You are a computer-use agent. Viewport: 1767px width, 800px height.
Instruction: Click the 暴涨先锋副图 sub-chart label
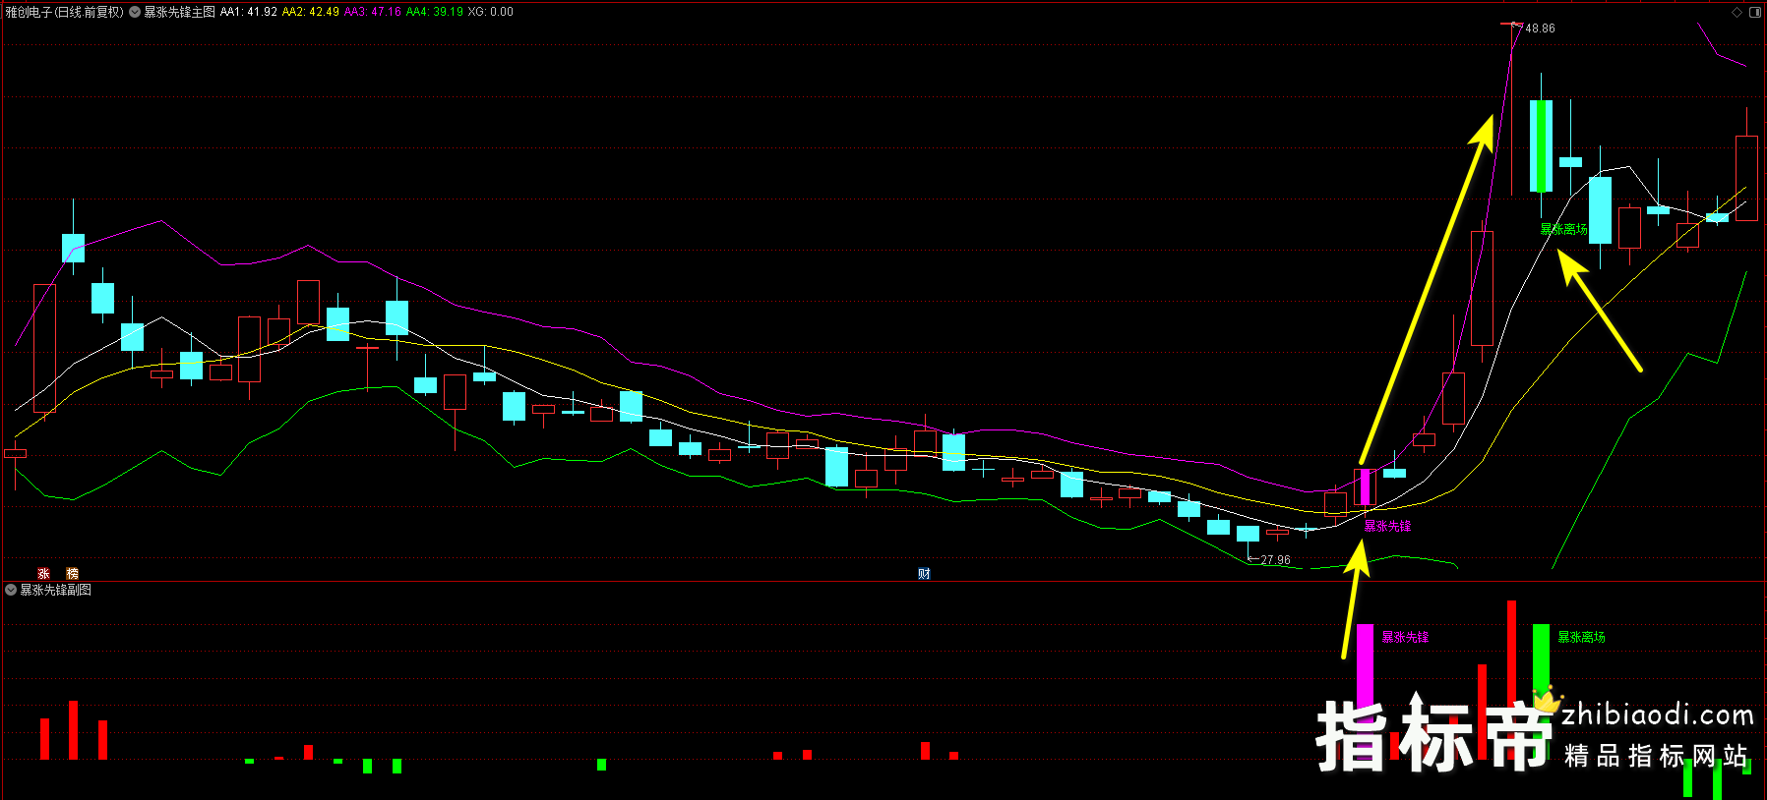click(56, 590)
